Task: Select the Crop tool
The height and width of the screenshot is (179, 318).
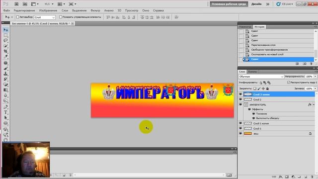Action: coord(5,51)
